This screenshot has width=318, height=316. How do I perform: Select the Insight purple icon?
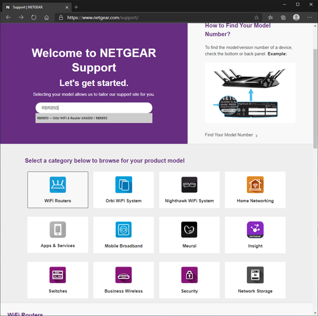tap(255, 229)
